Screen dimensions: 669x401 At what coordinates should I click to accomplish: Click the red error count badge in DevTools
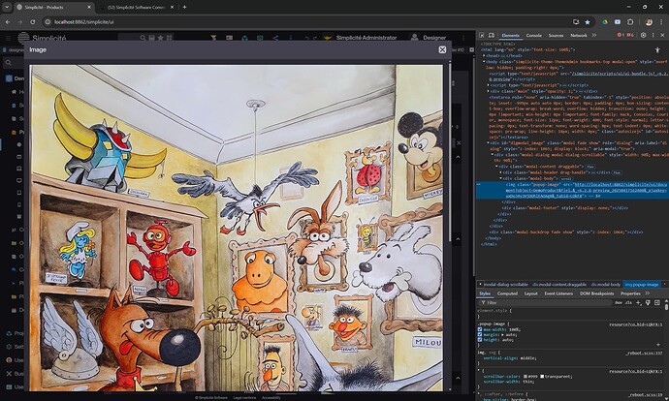coord(621,36)
